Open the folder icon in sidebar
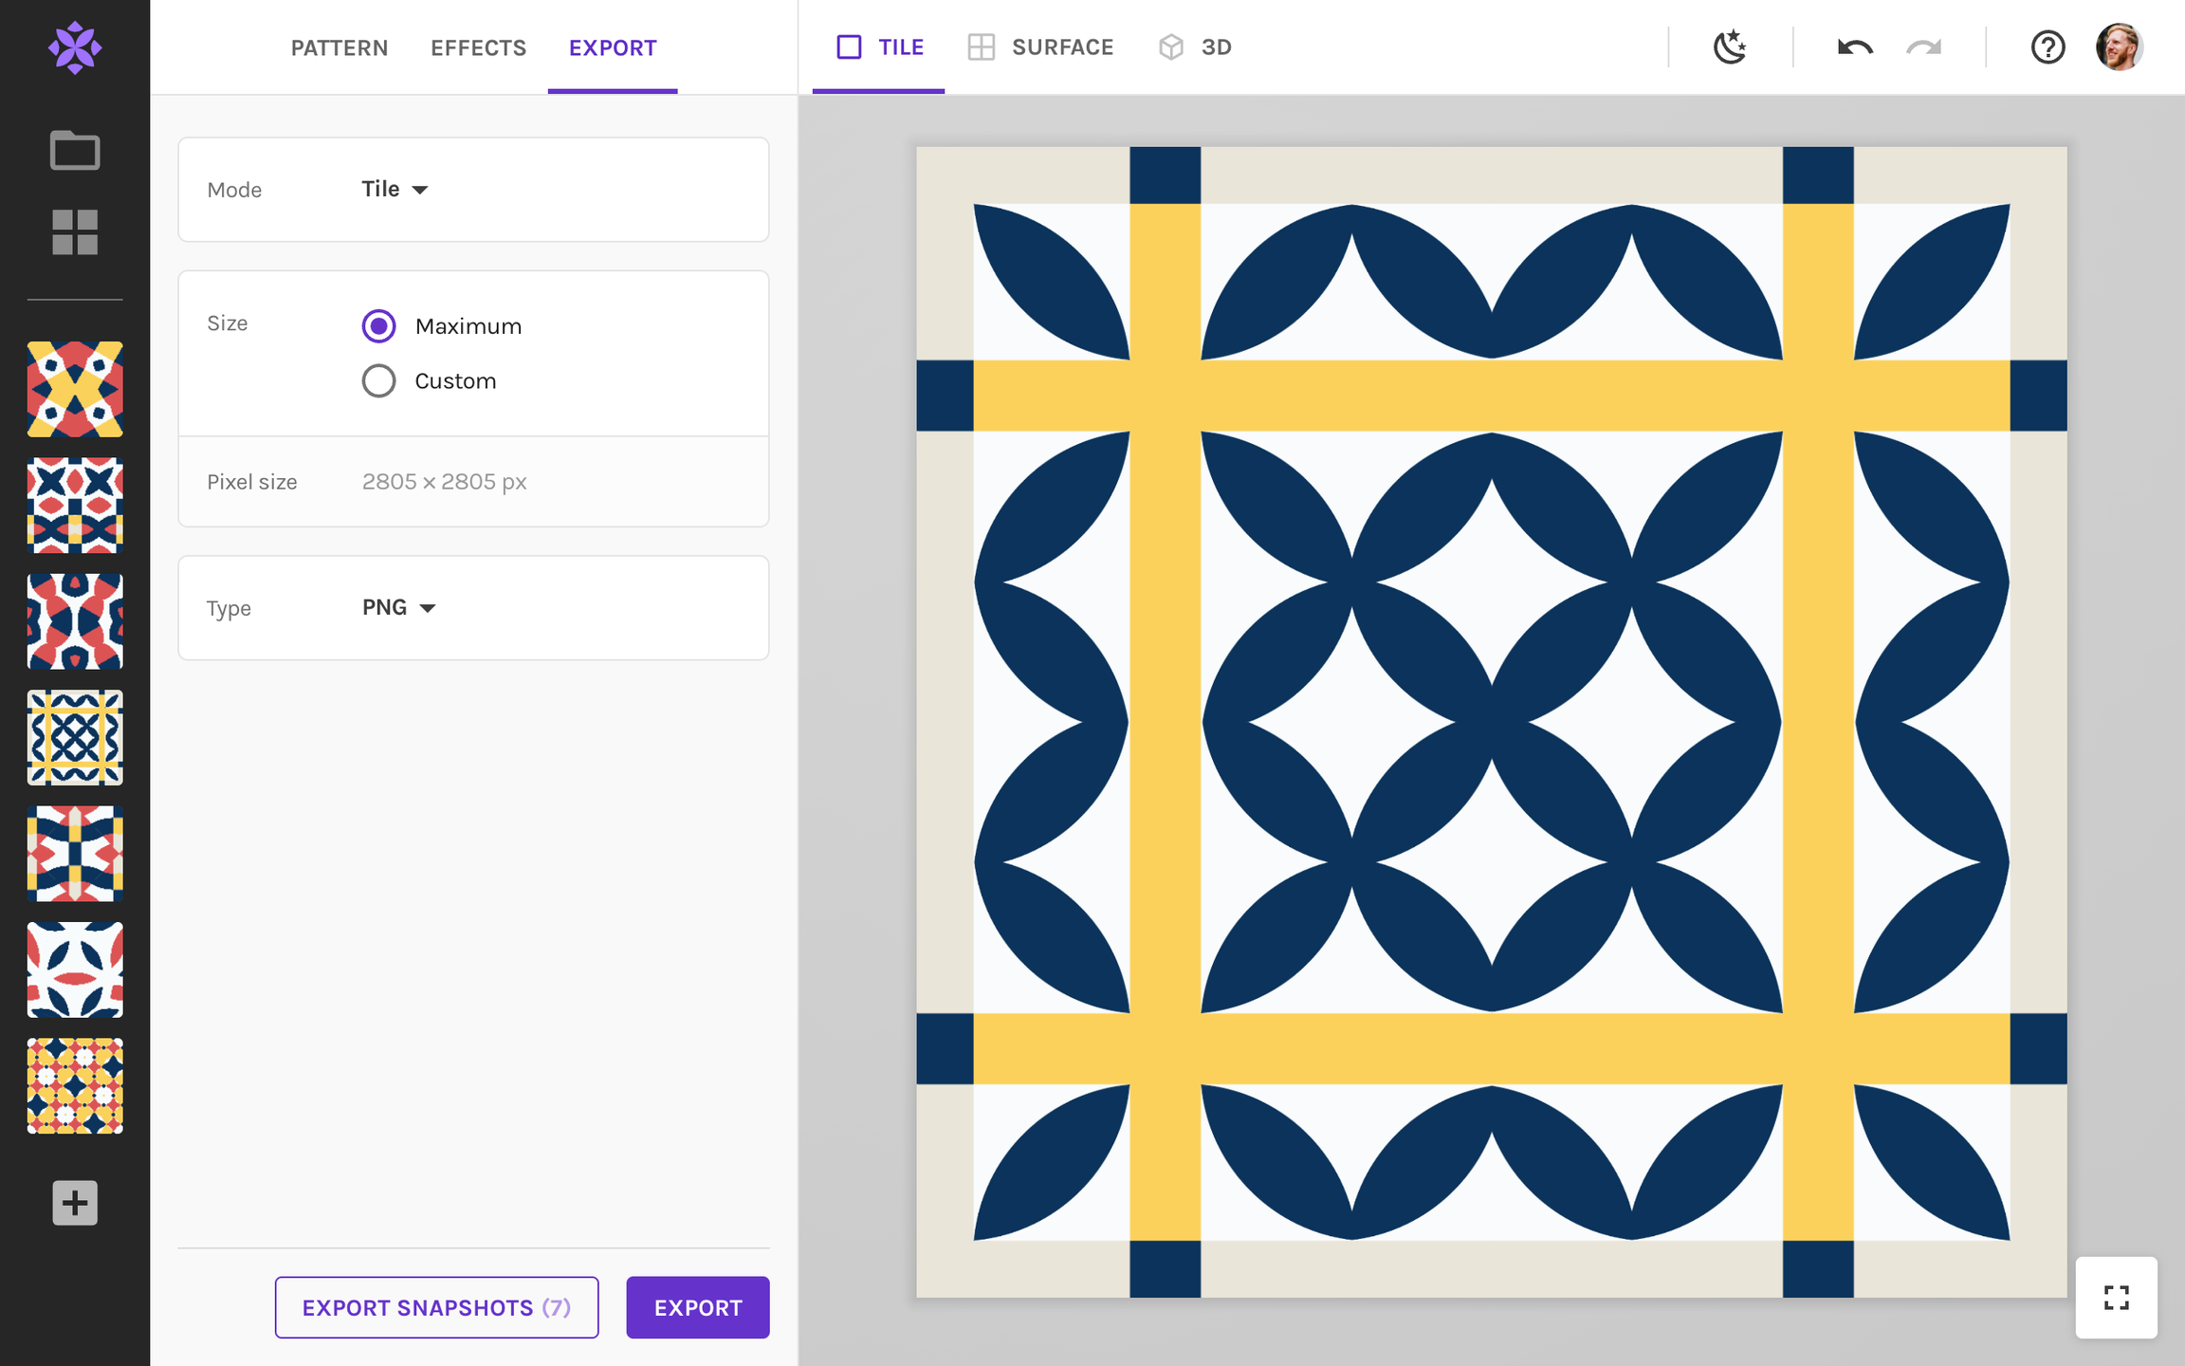 pos(75,150)
